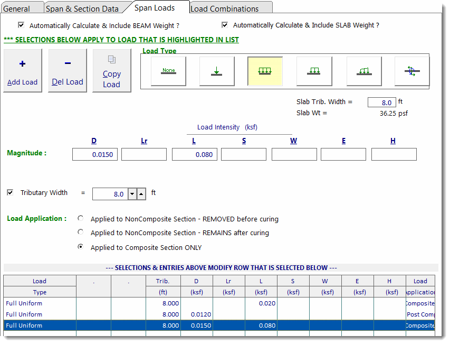Select the point load type icon
This screenshot has height=344, width=450.
(216, 70)
